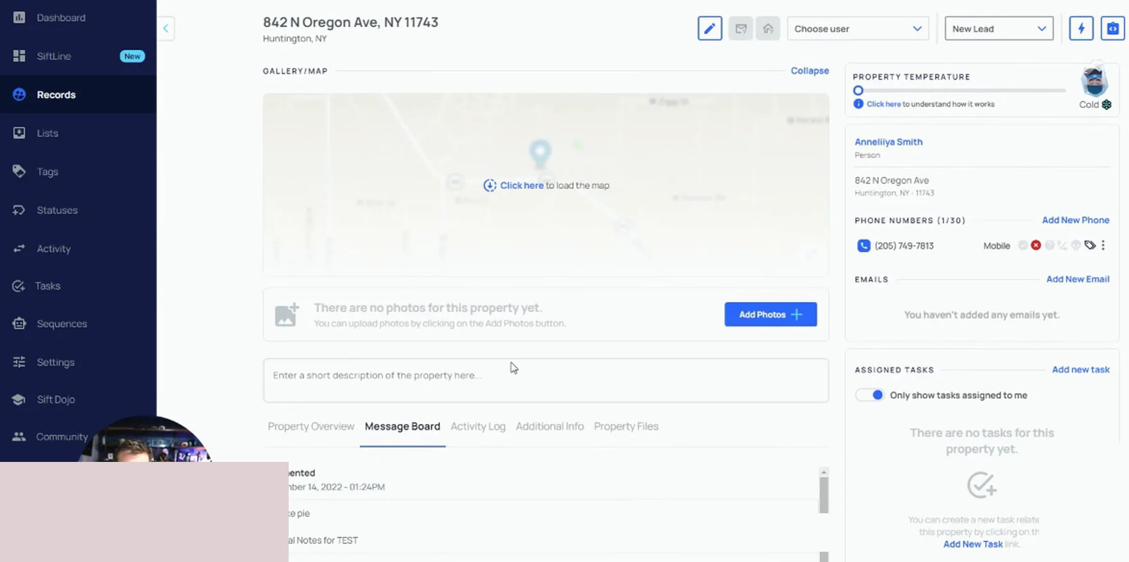Screen dimensions: 1129x562
Task: Collapse the Gallery/Map section
Action: (x=810, y=71)
